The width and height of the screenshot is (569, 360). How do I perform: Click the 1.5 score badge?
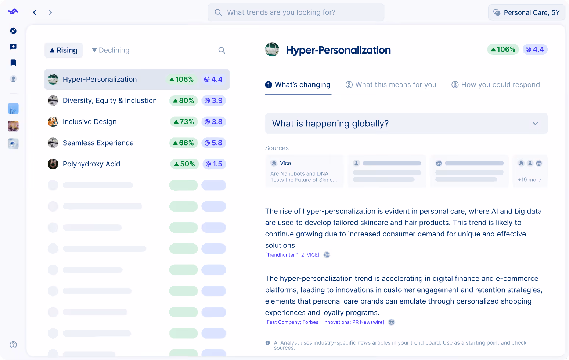coord(214,164)
